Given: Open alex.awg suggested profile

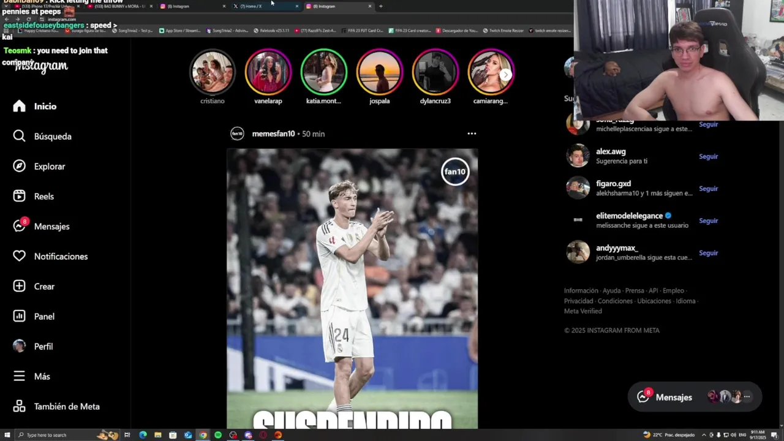Looking at the screenshot, I should [x=611, y=151].
